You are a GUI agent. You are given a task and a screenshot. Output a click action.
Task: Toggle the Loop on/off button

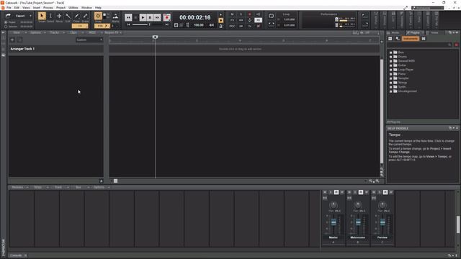(x=271, y=16)
